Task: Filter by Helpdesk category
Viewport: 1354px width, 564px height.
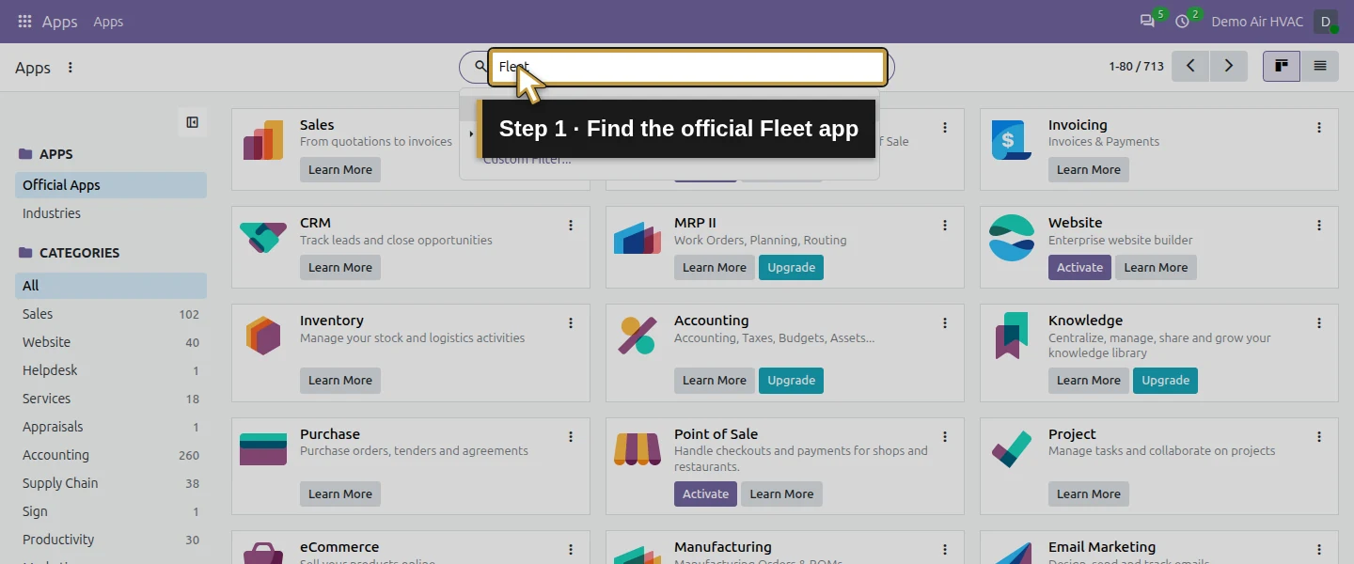Action: (x=111, y=370)
